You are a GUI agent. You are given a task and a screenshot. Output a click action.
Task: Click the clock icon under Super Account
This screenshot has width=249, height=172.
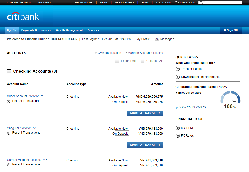[x=9, y=101]
